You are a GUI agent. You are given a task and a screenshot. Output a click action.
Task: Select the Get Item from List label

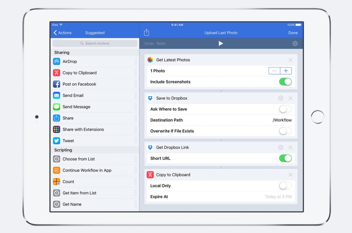point(80,193)
